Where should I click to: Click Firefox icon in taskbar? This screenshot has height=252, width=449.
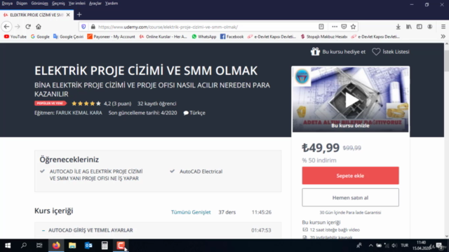point(56,246)
